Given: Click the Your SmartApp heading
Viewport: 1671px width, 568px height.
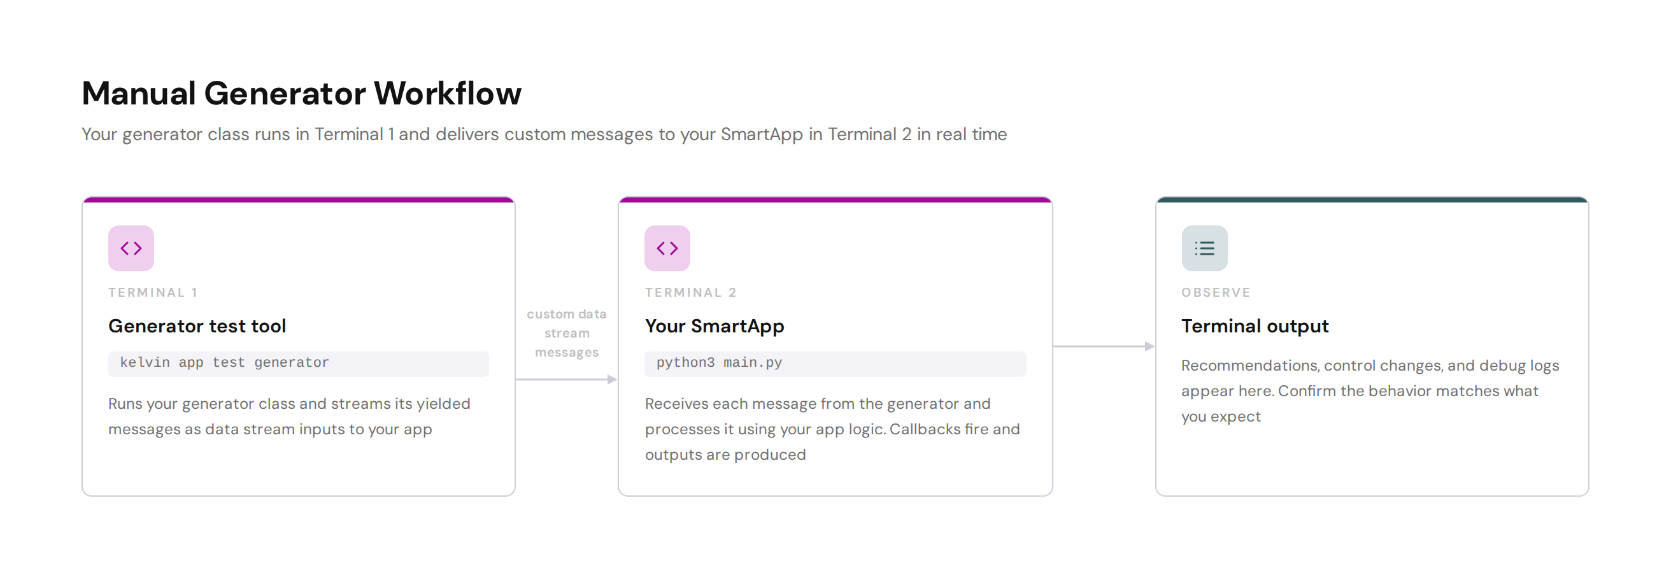Looking at the screenshot, I should 715,326.
